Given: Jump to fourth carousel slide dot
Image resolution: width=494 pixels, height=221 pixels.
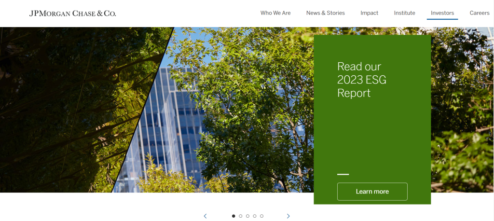Looking at the screenshot, I should pos(255,216).
